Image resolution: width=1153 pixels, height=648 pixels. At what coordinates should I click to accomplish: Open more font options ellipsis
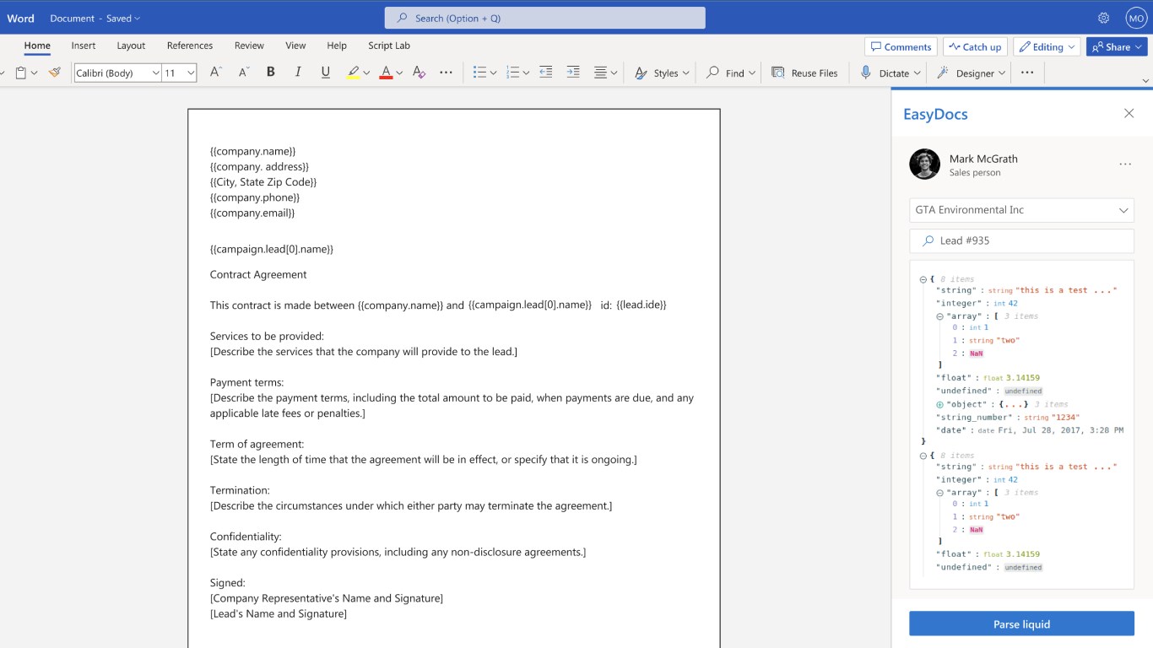click(x=447, y=73)
